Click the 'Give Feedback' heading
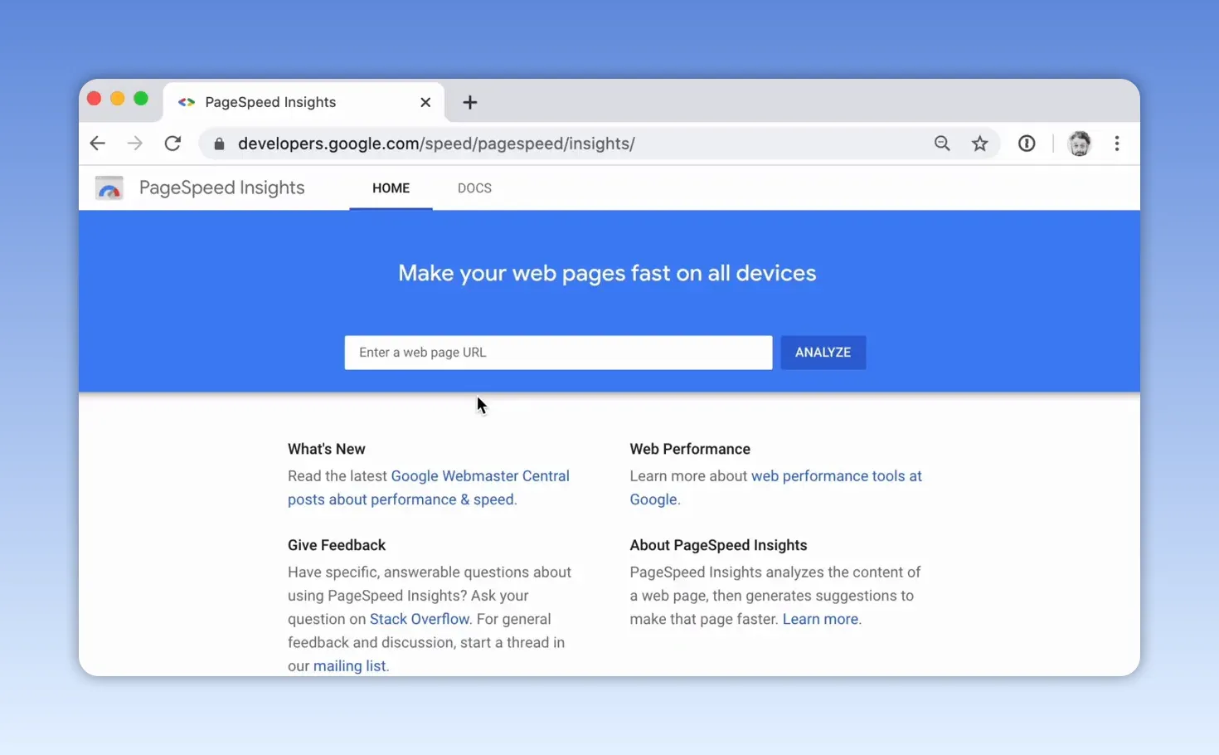The image size is (1219, 755). [337, 545]
